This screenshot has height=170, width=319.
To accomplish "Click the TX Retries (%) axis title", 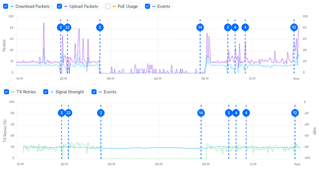I will (5, 131).
